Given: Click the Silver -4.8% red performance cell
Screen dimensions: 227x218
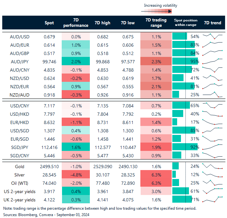Looking at the screenshot, I should [x=75, y=175].
